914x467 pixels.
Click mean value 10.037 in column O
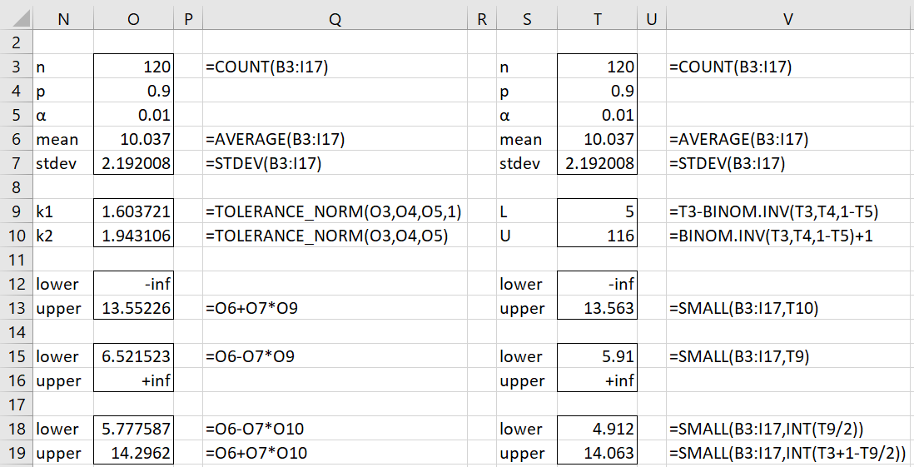click(x=133, y=139)
